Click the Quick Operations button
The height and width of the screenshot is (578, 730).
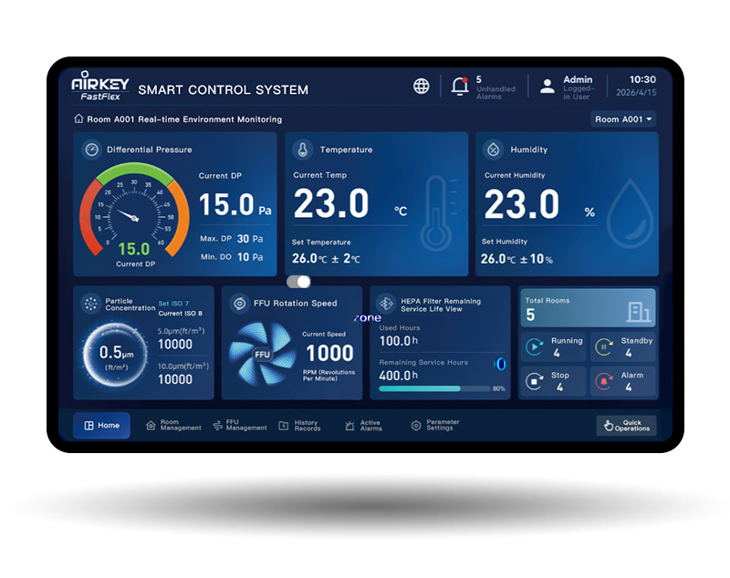pos(627,426)
